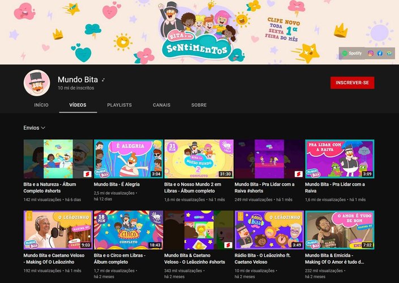Image resolution: width=399 pixels, height=283 pixels.
Task: Click the 1,7 mi de visualizações text
Action: [x=114, y=271]
